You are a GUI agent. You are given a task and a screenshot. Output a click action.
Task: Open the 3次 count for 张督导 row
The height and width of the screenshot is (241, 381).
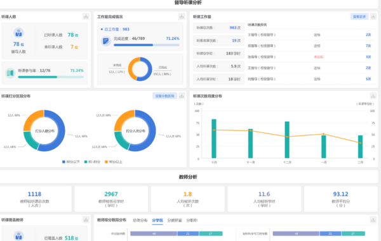coord(368,57)
